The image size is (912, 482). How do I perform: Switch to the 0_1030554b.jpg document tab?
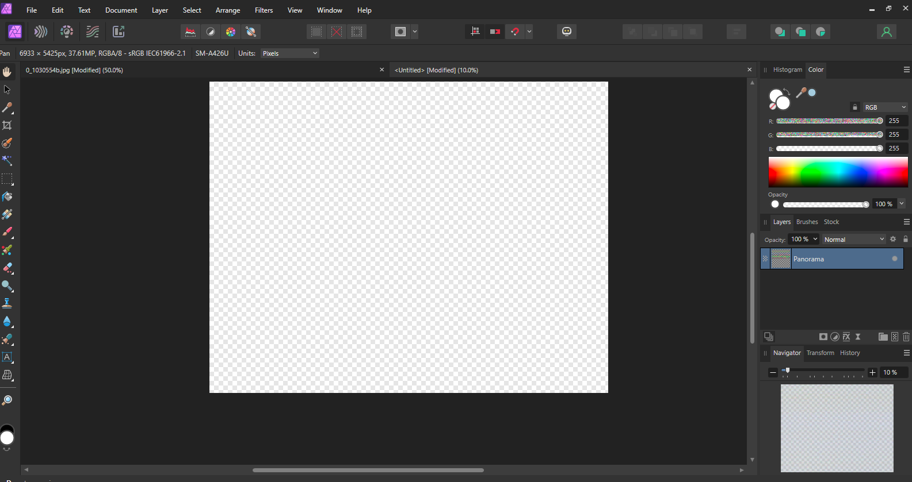click(74, 70)
